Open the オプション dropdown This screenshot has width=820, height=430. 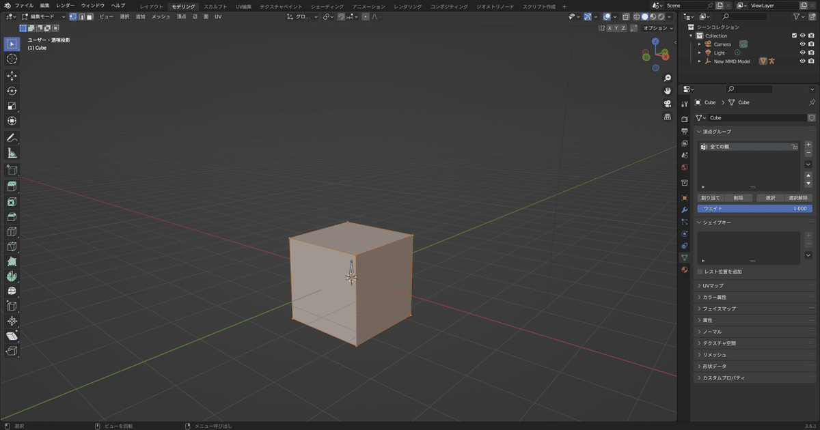[x=657, y=28]
